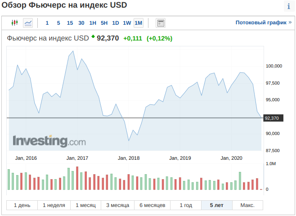Image resolution: width=296 pixels, height=216 pixels.
Task: Select the 5 лет range tab
Action: click(216, 205)
